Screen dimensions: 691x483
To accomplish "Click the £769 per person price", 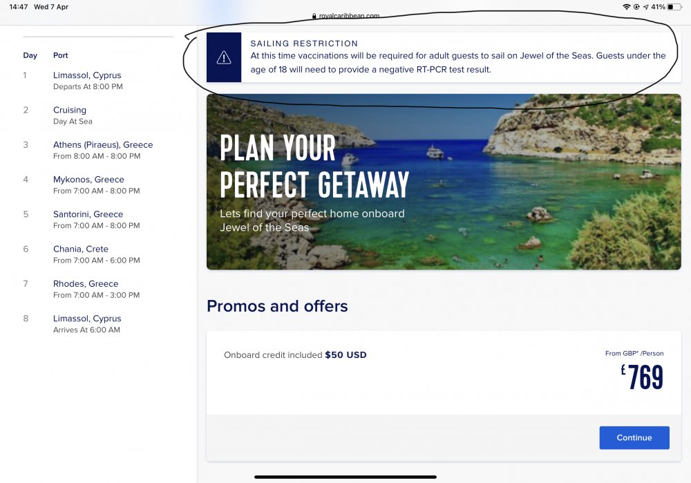I will click(x=642, y=377).
